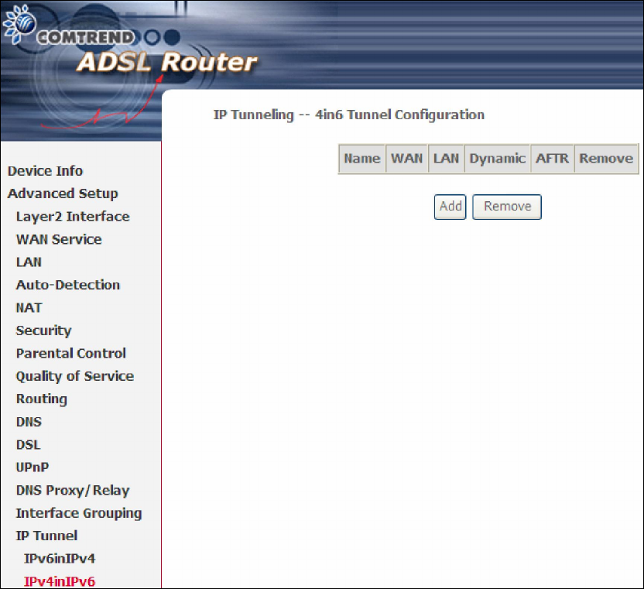Select LAN in the sidebar
The height and width of the screenshot is (589, 644).
coord(29,262)
